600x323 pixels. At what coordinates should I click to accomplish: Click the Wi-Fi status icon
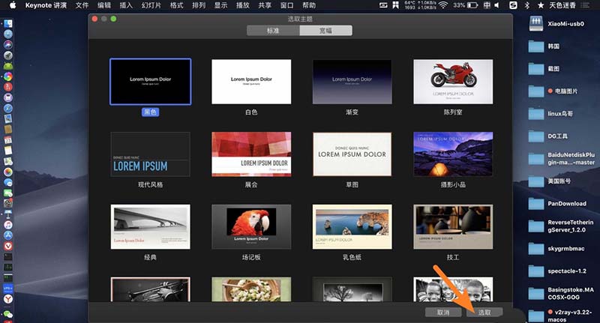coord(443,5)
